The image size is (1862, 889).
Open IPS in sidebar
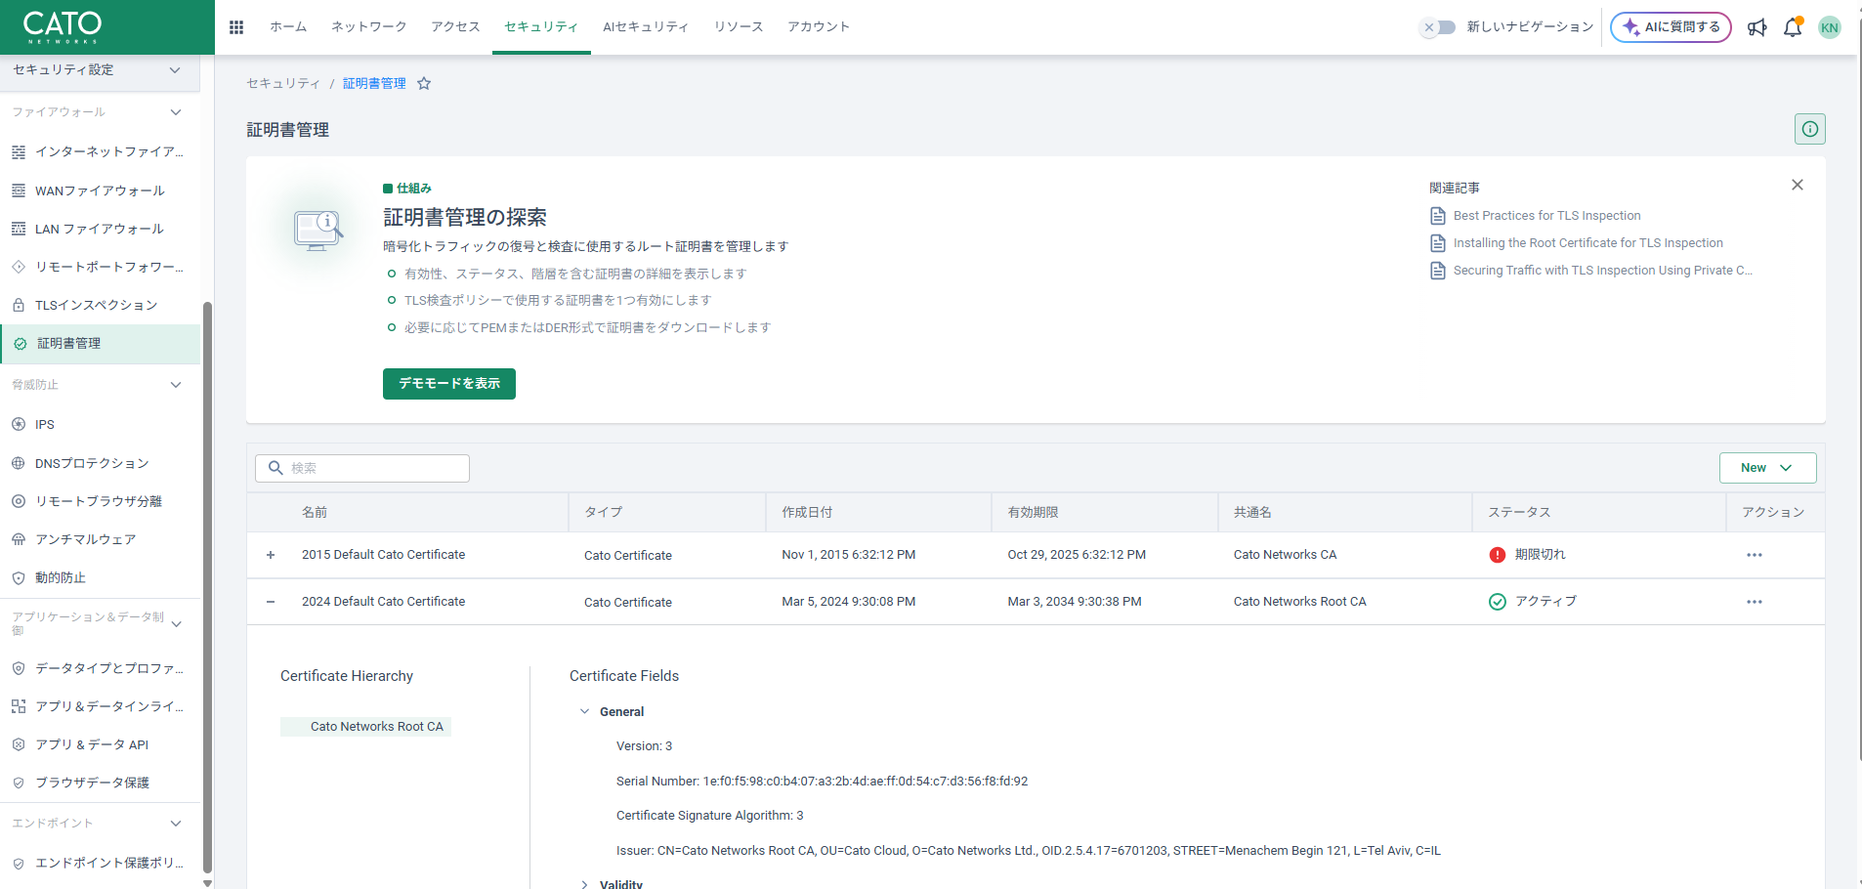[100, 424]
